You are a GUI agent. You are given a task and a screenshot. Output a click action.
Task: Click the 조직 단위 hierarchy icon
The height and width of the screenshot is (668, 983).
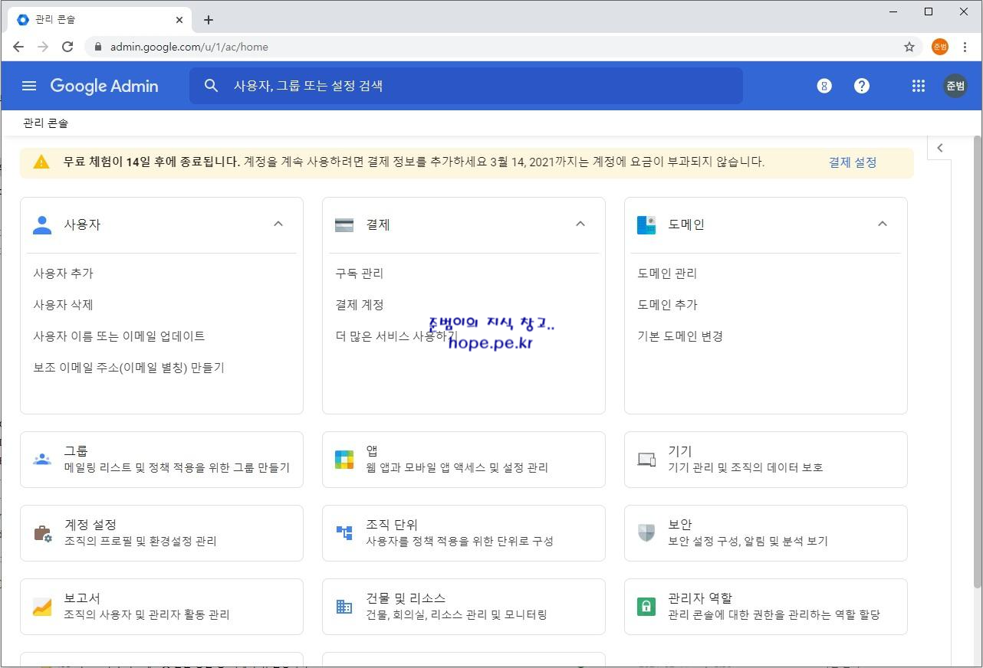coord(344,532)
